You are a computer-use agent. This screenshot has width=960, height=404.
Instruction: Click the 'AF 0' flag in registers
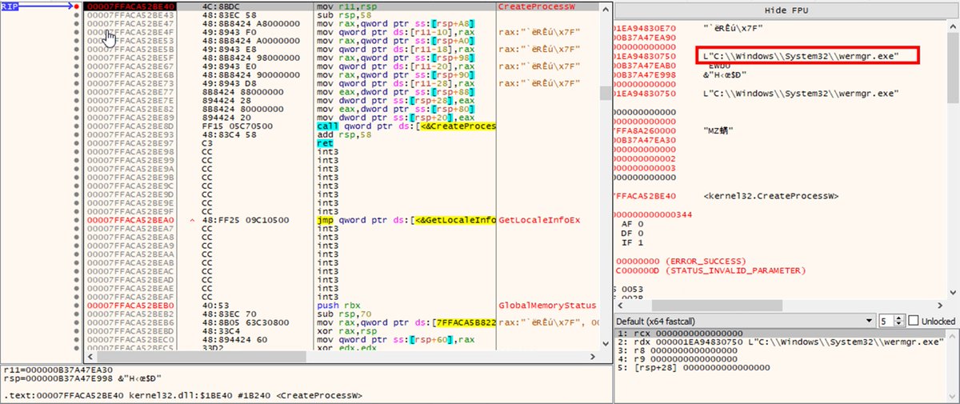click(x=632, y=224)
